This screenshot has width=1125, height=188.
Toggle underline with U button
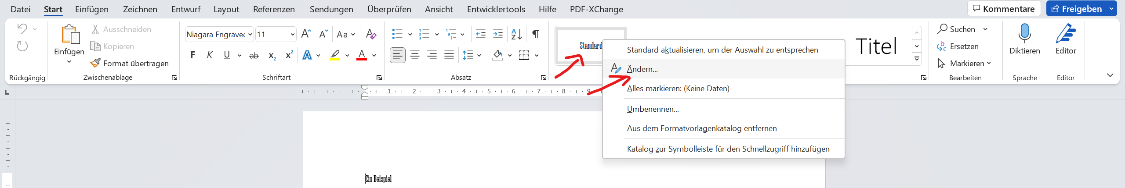(x=227, y=55)
